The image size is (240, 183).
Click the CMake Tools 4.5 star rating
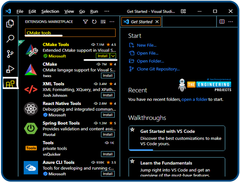111,45
